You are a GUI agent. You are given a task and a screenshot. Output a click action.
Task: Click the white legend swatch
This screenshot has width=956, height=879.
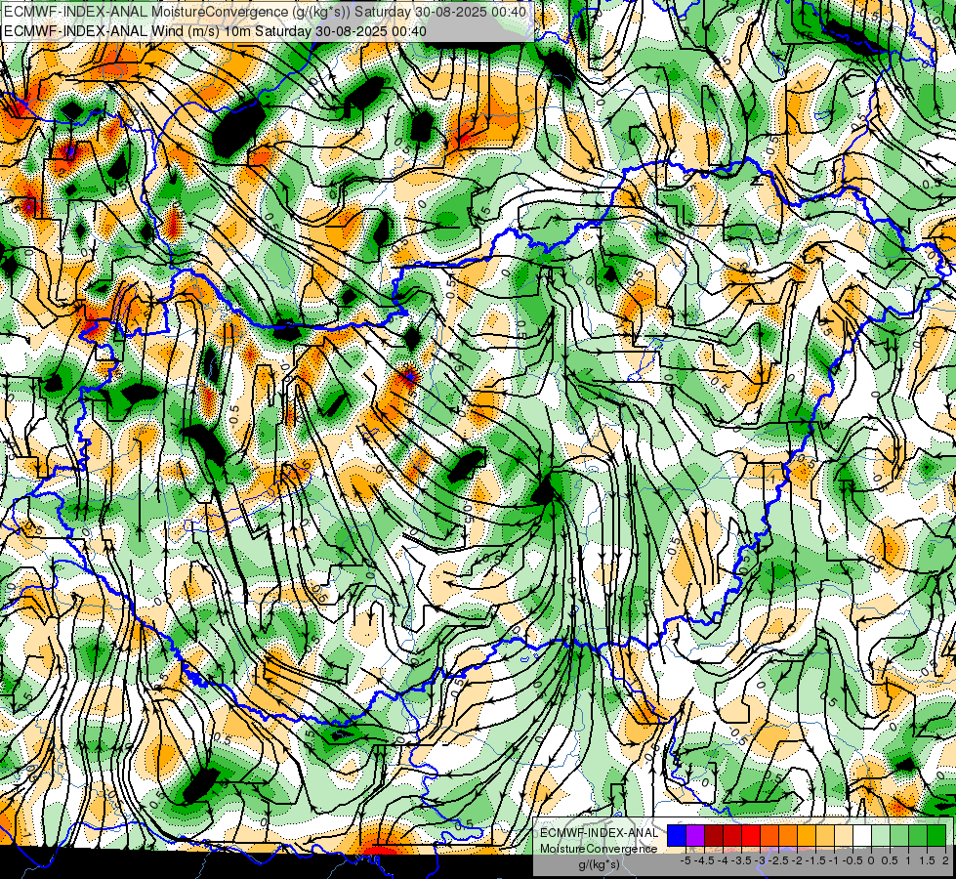point(862,836)
